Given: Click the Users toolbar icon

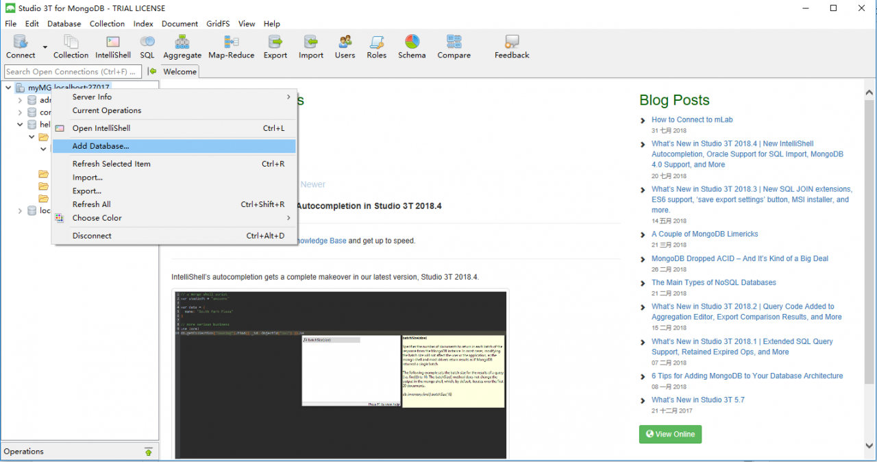Looking at the screenshot, I should pos(345,47).
